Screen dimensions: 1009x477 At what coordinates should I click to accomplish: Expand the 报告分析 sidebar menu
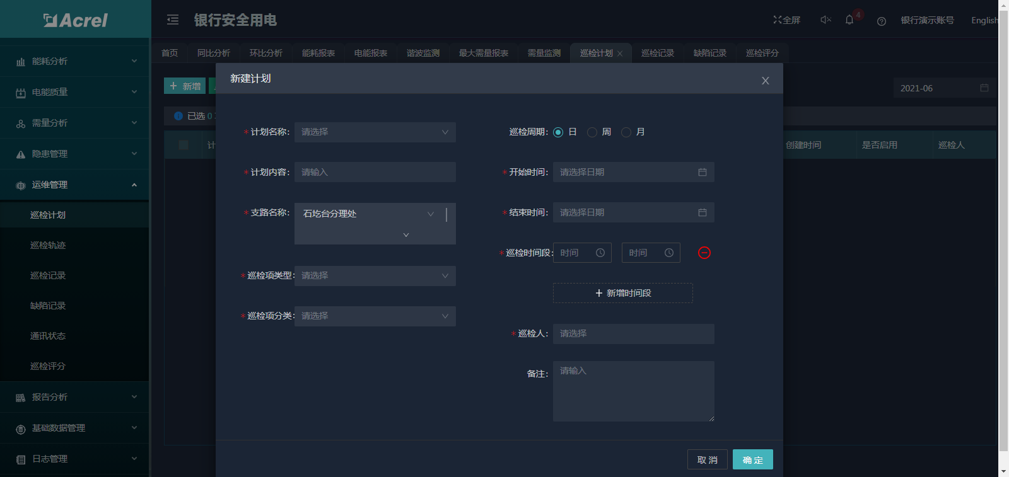(74, 397)
